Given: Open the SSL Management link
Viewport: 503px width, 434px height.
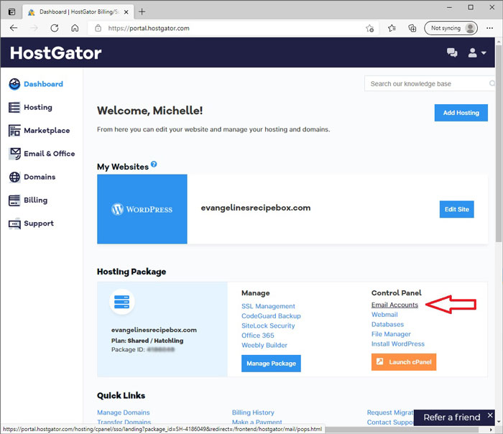Looking at the screenshot, I should point(268,306).
